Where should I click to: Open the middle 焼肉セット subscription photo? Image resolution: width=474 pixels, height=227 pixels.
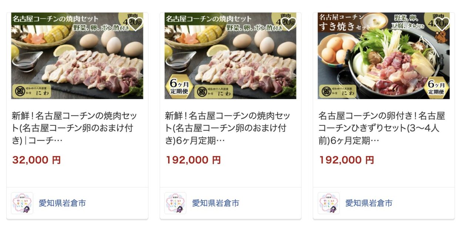tap(230, 56)
